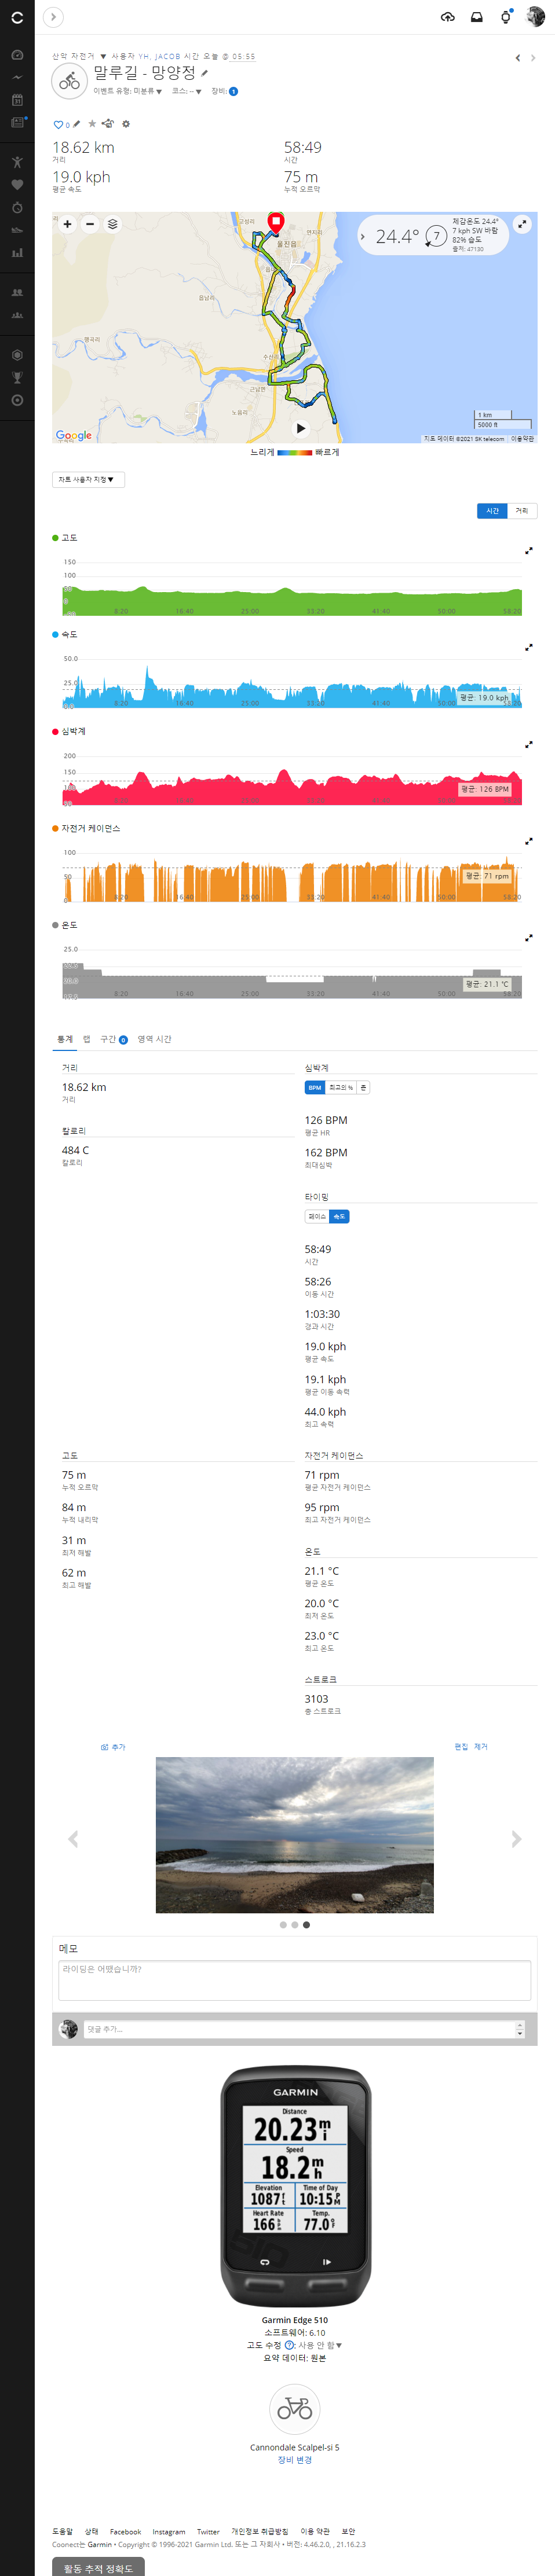
Task: Show the next photo in the carousel
Action: [x=516, y=1839]
